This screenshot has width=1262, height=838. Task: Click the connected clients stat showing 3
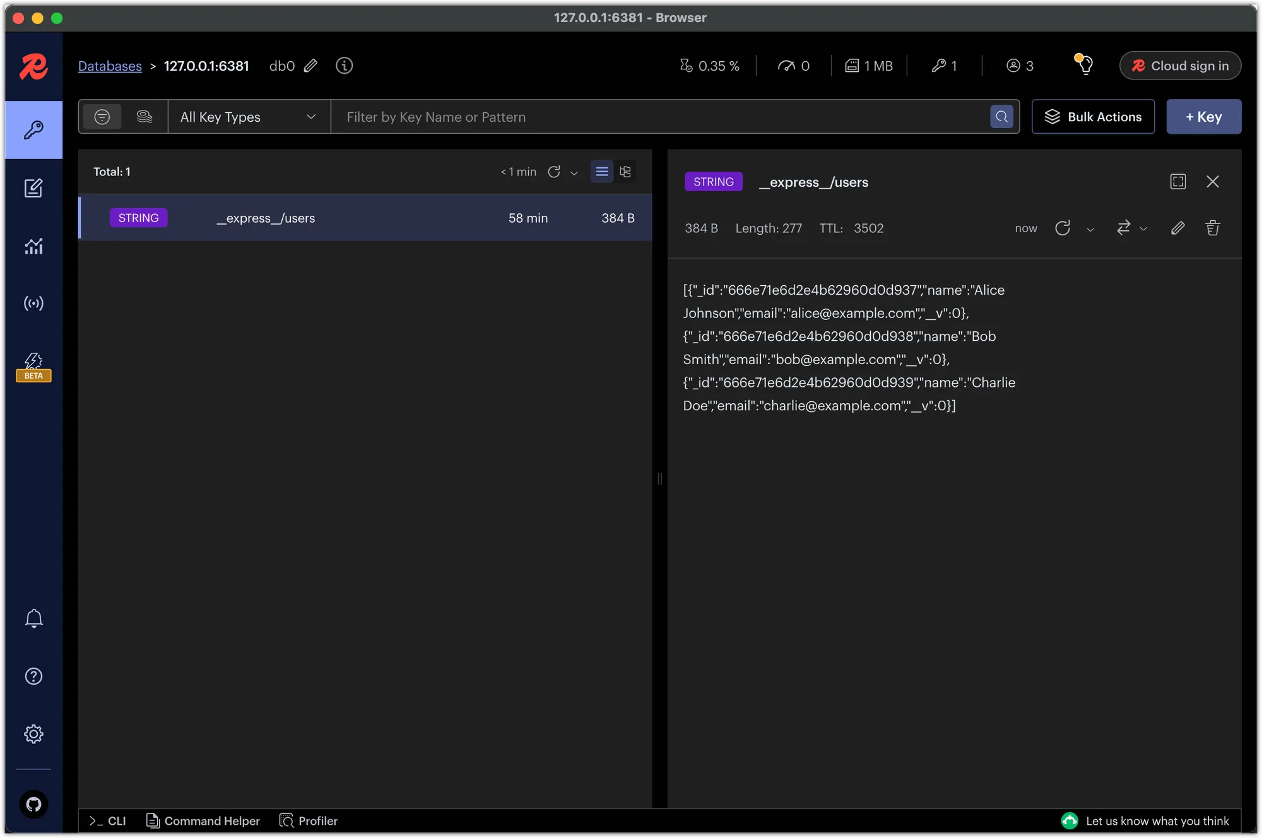point(1020,66)
